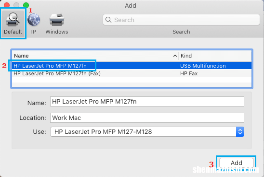Edit the printer Name field
This screenshot has height=177, width=264.
click(147, 101)
